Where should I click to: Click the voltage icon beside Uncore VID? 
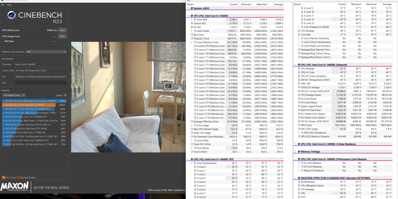[191, 23]
